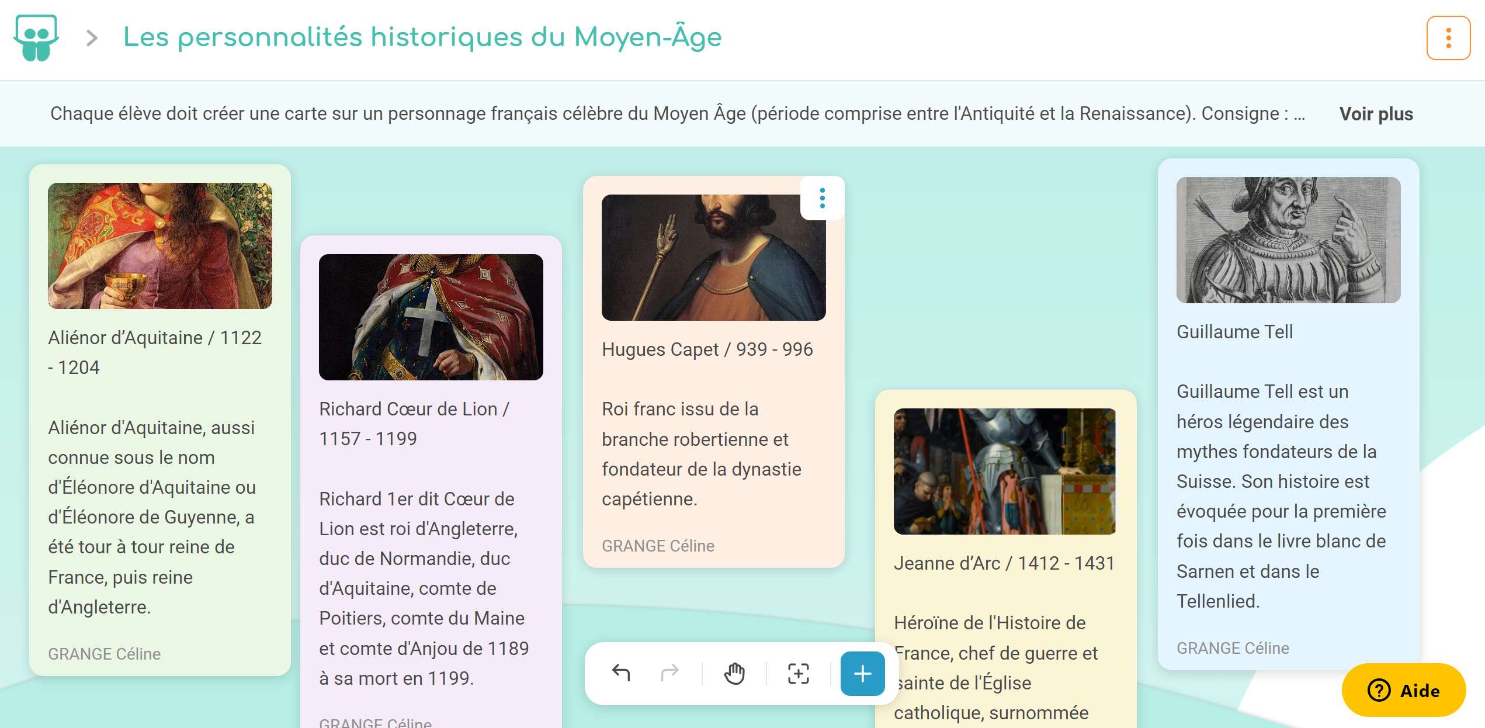The width and height of the screenshot is (1485, 728).
Task: Open the yellow Aide help button
Action: (1403, 690)
